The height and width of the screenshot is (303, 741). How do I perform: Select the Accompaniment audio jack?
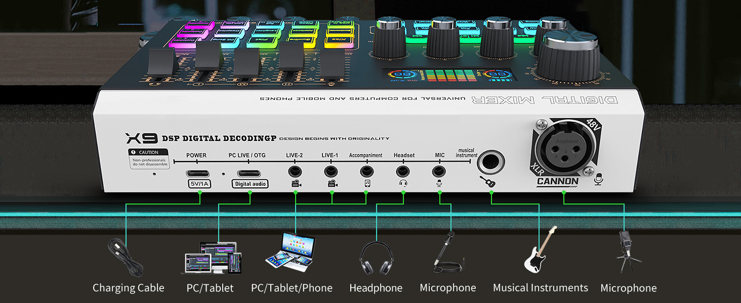pyautogui.click(x=366, y=172)
